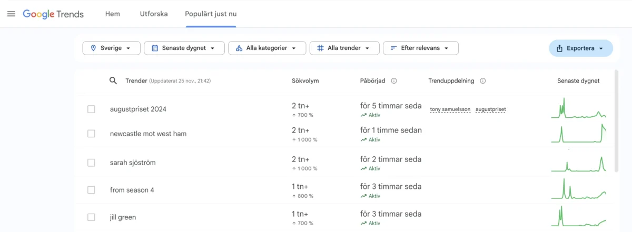Click the calendar icon in Senaste dygnet filter
This screenshot has height=232, width=632.
coord(155,48)
